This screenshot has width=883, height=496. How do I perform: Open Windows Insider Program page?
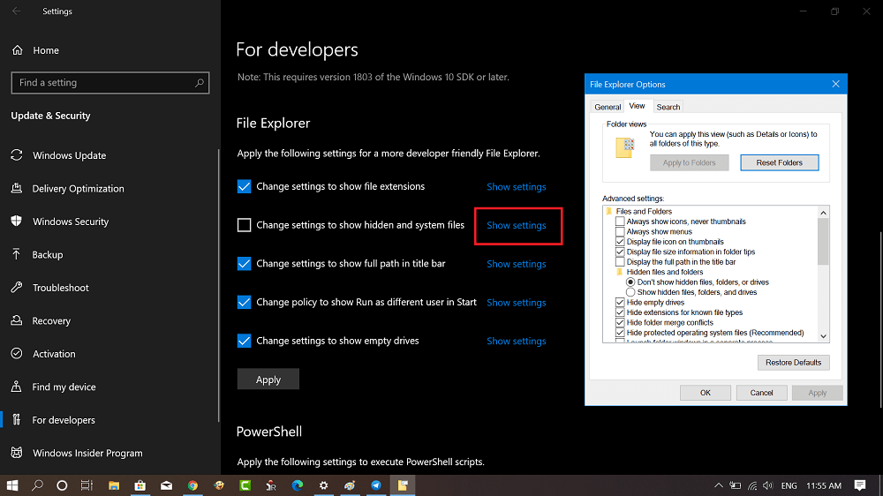click(87, 453)
